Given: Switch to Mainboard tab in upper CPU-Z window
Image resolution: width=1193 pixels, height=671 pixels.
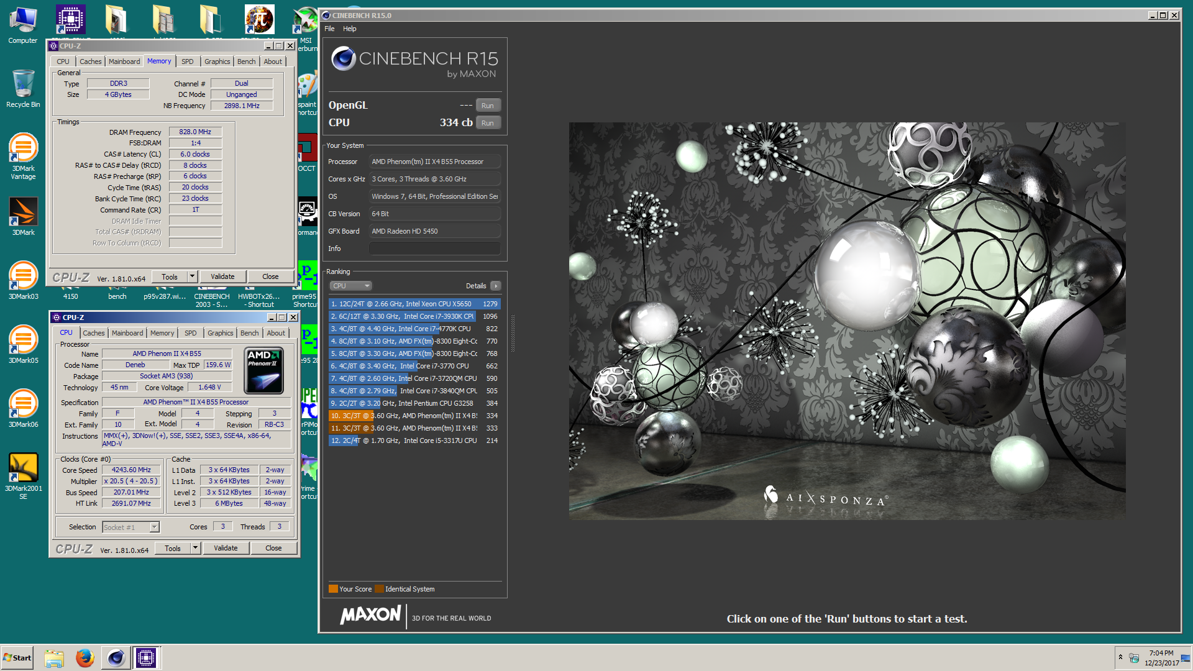Looking at the screenshot, I should click(124, 62).
